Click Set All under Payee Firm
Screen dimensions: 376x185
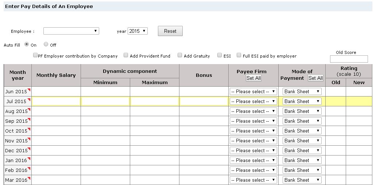click(253, 78)
